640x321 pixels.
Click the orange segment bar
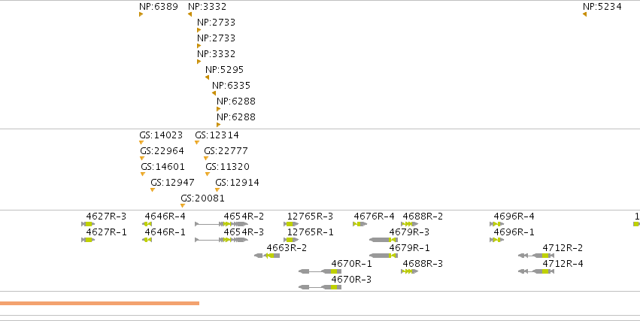pyautogui.click(x=99, y=303)
